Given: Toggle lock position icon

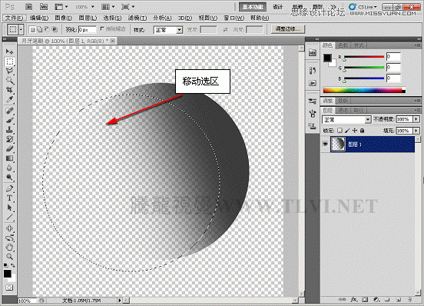Looking at the screenshot, I should (x=355, y=131).
